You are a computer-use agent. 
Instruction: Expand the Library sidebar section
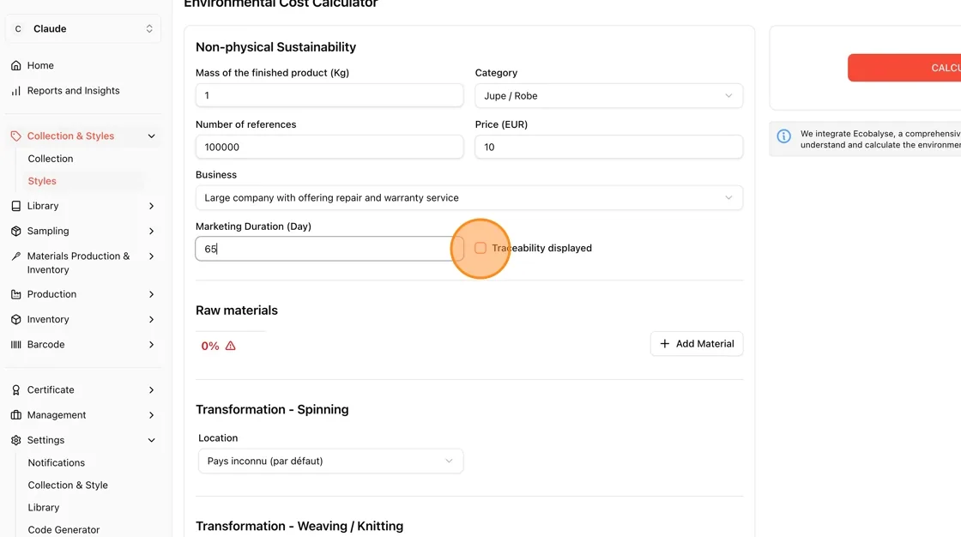point(151,206)
